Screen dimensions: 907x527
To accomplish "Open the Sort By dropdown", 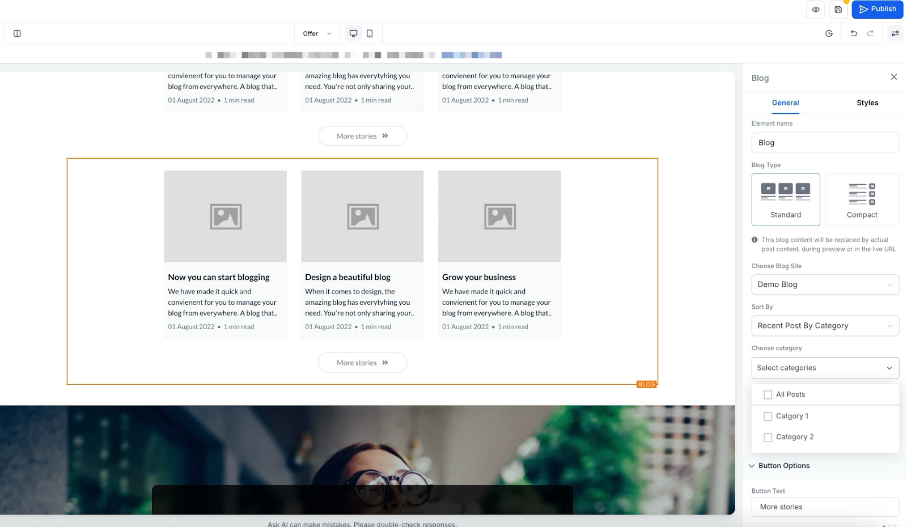I will point(825,326).
